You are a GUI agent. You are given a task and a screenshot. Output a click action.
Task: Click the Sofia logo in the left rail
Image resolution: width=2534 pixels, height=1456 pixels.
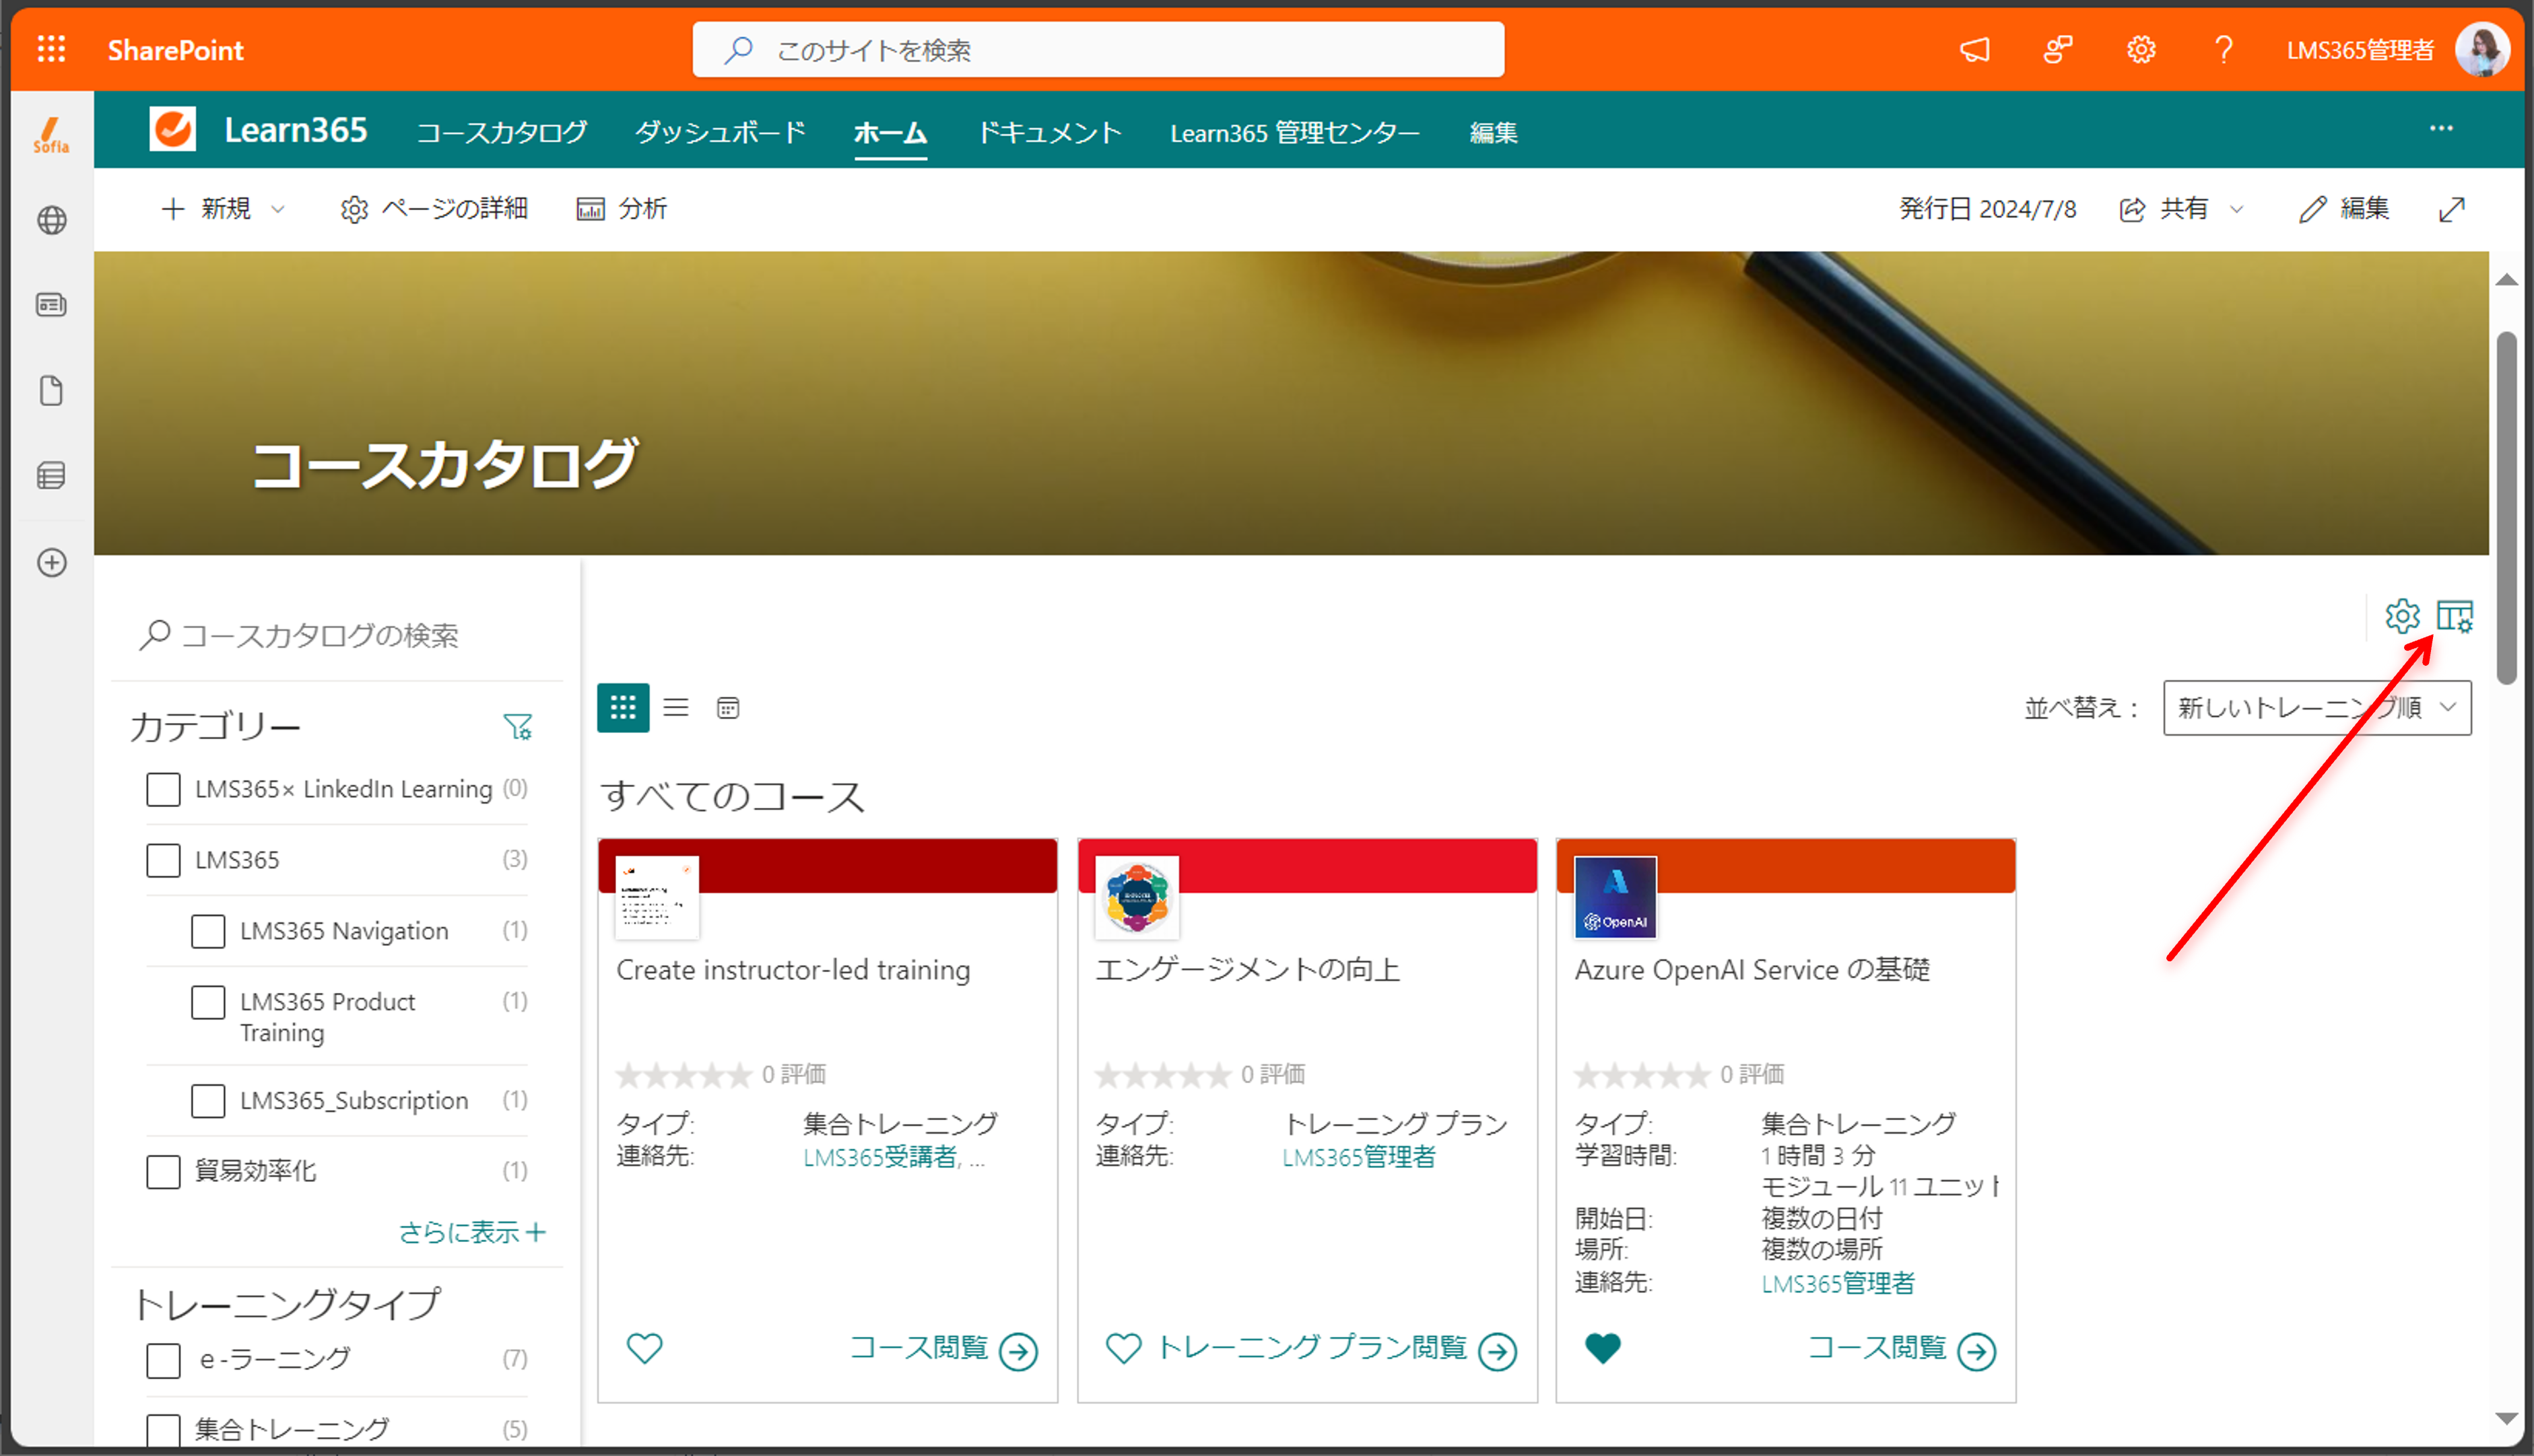pos(51,134)
